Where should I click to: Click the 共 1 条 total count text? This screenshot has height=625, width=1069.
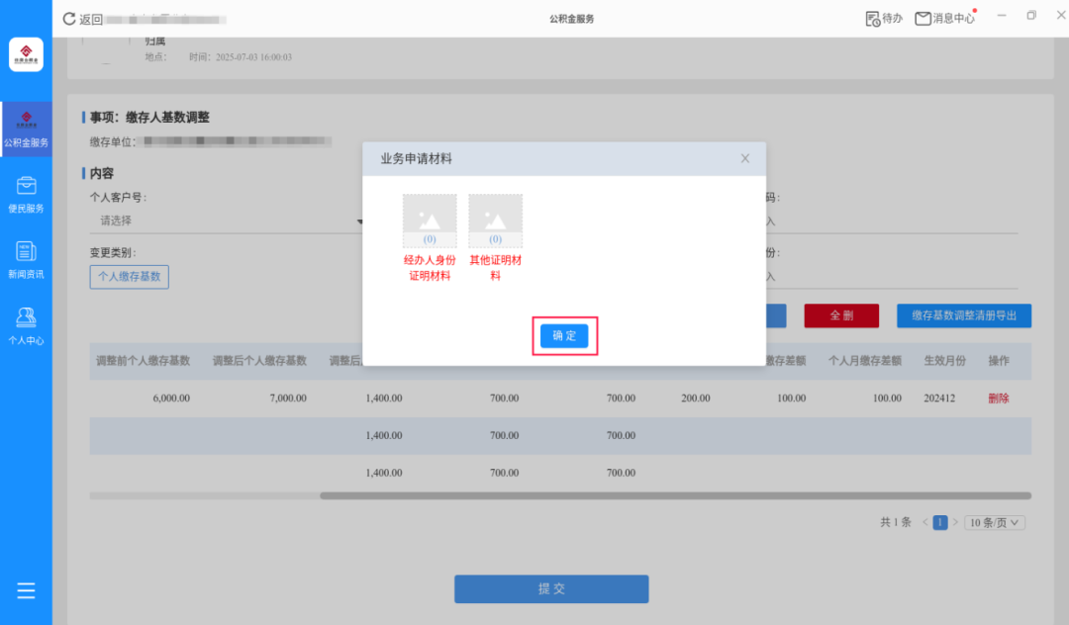896,522
